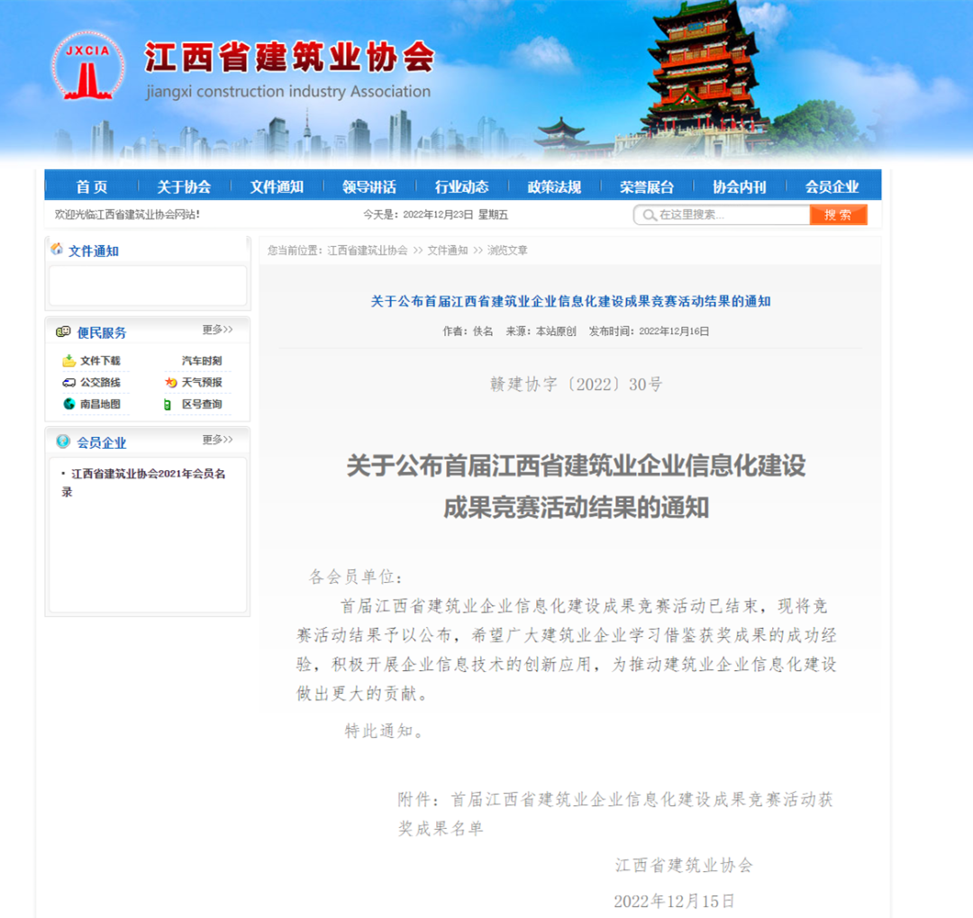Image resolution: width=973 pixels, height=918 pixels.
Task: Click the 江西省建筑业协会 banner title
Action: (289, 57)
